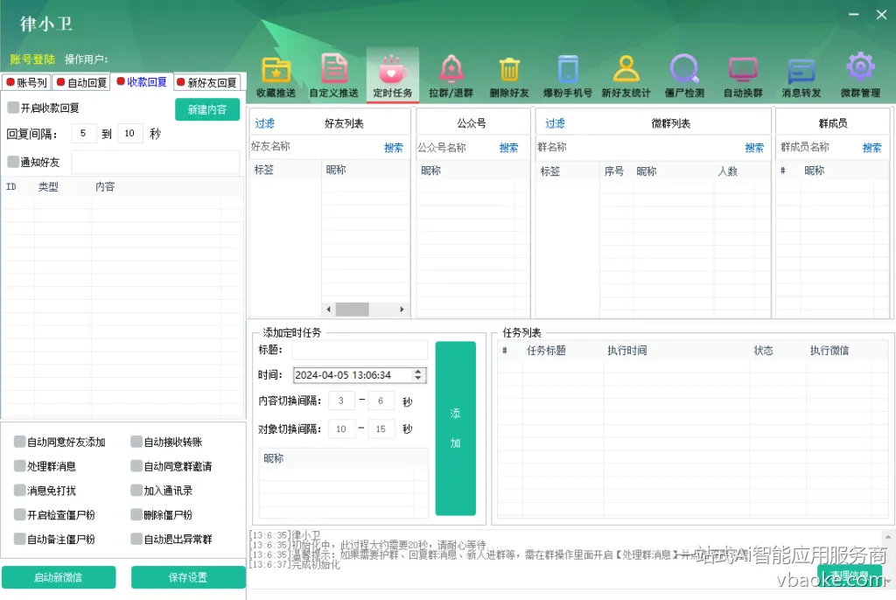Open the 僵尸检测 magnifier icon
Screen dimensions: 896x600
point(684,77)
